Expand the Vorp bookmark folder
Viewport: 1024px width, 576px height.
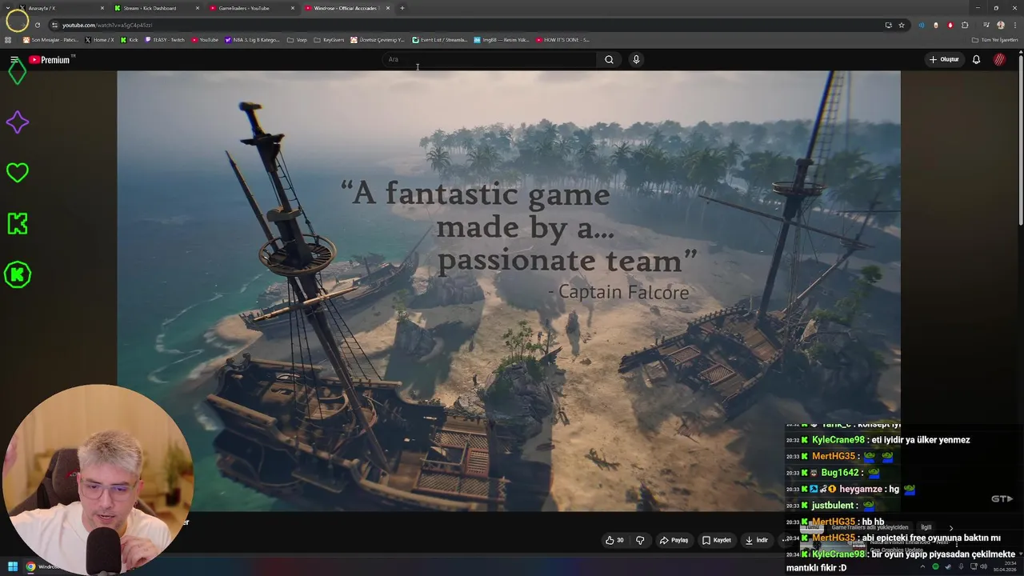(x=297, y=39)
